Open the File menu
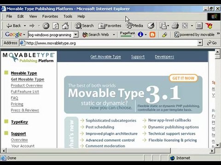The width and height of the screenshot is (221, 165). (x=9, y=16)
